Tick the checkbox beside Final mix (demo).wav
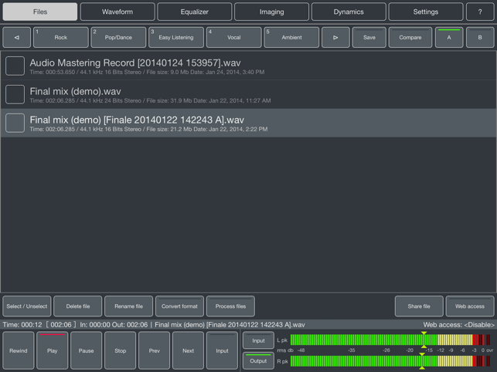 coord(15,94)
